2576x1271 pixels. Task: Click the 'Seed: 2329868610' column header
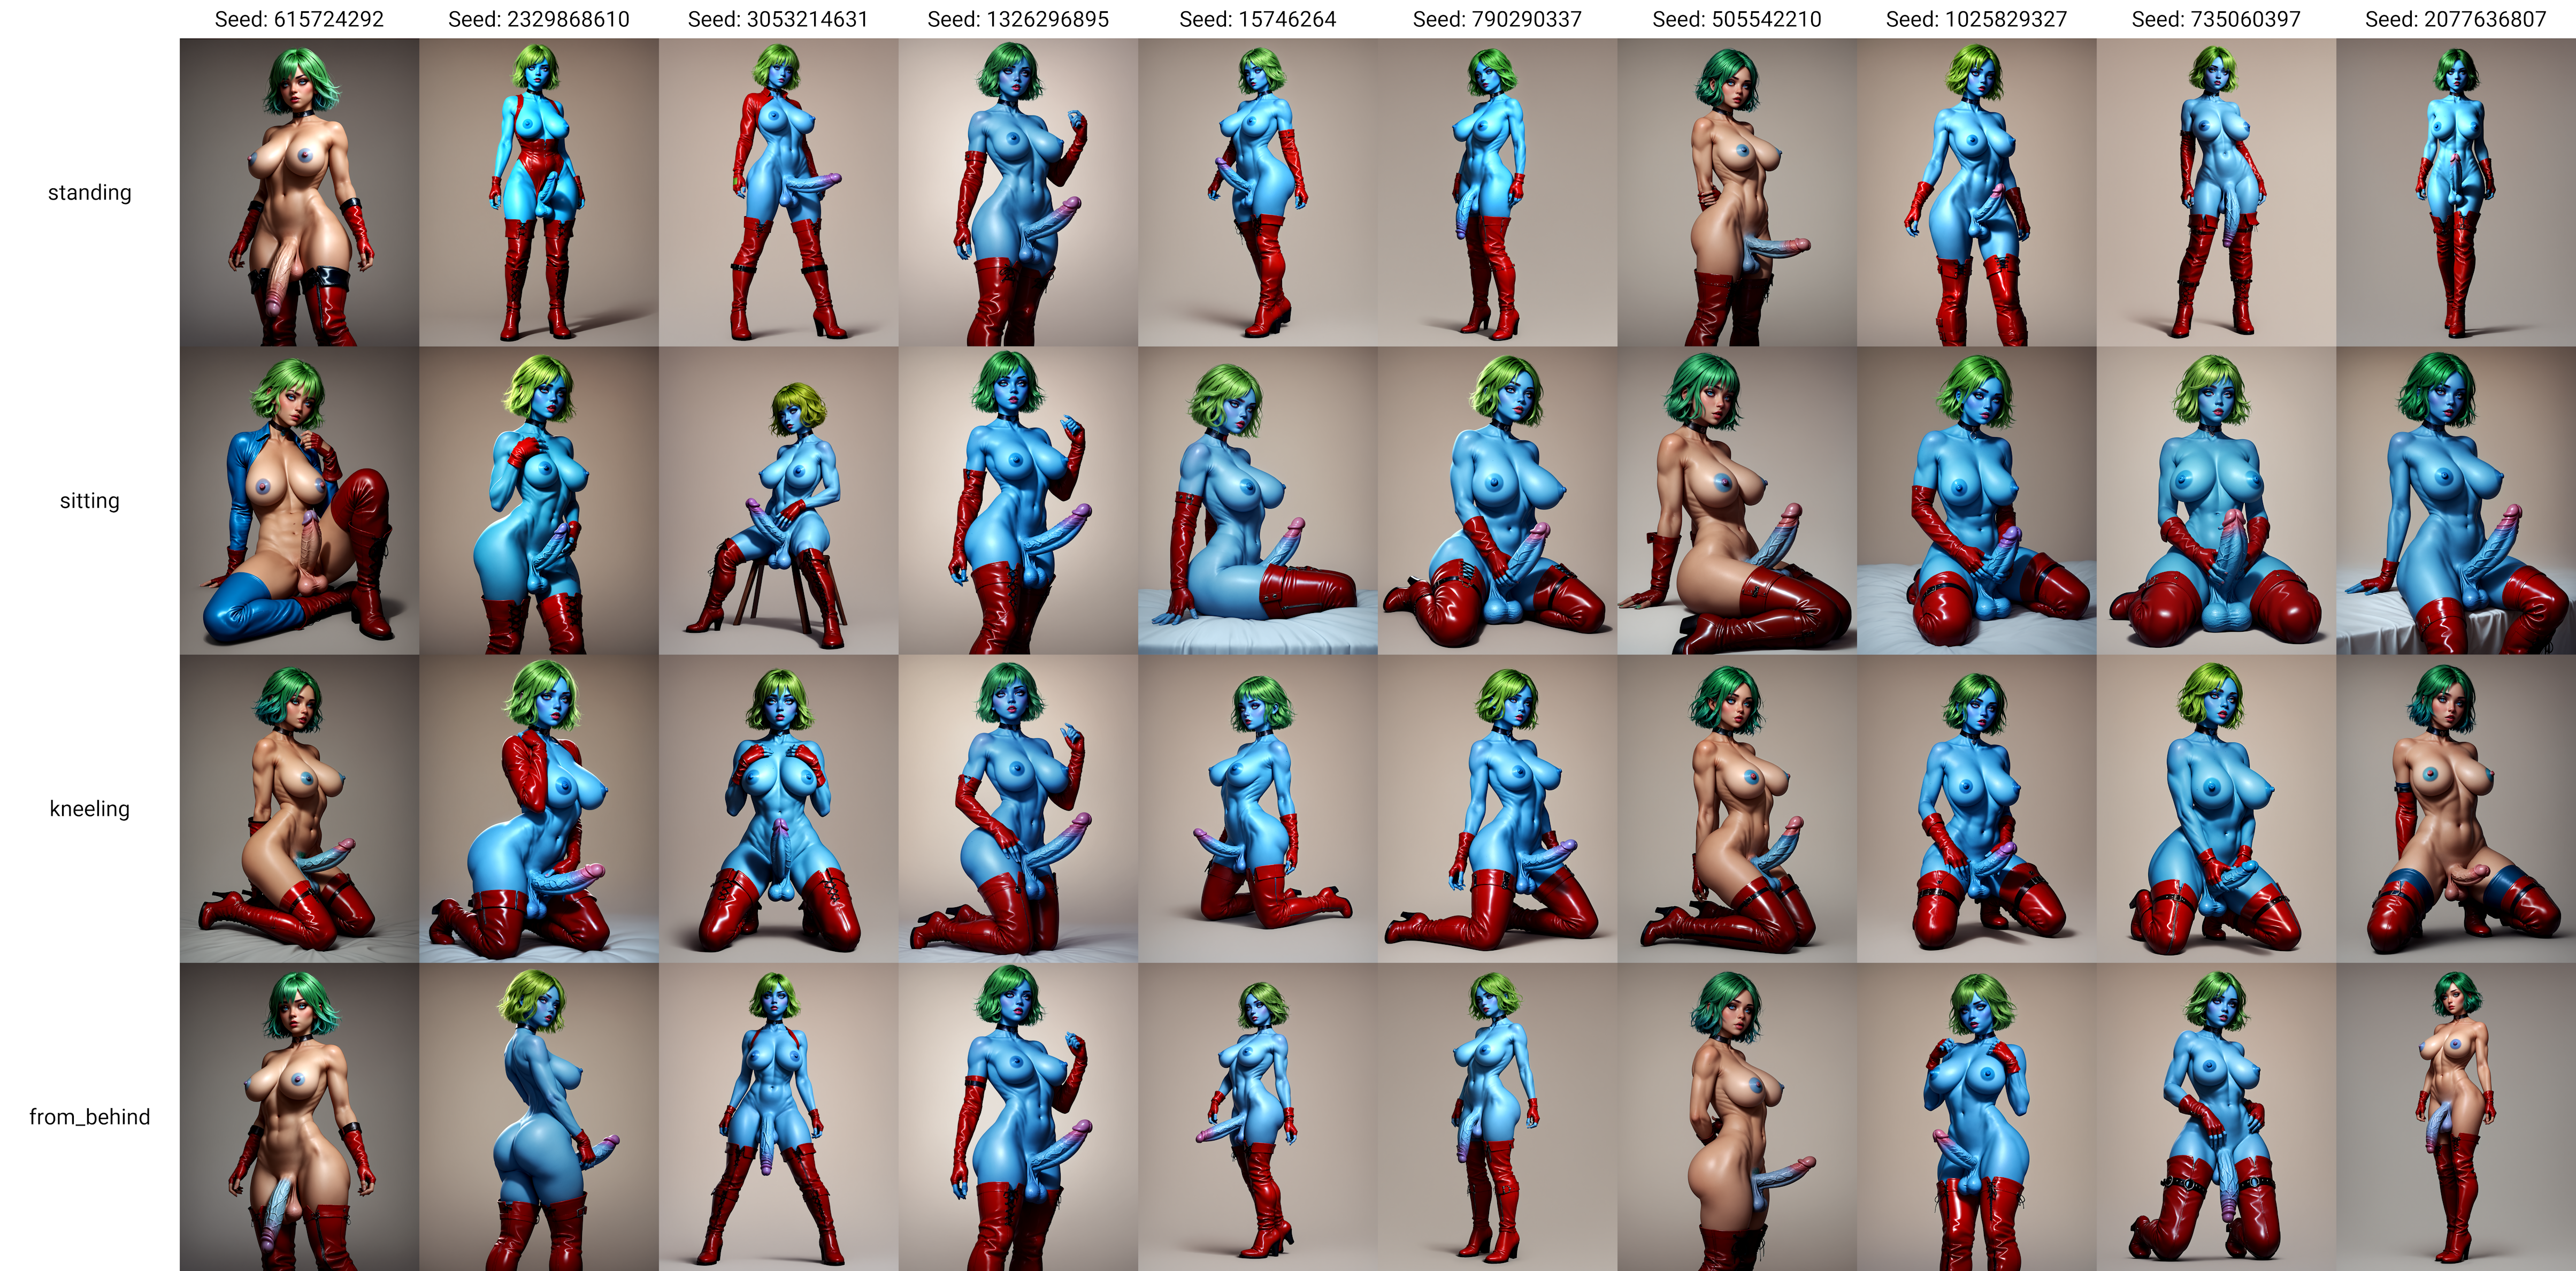tap(539, 19)
